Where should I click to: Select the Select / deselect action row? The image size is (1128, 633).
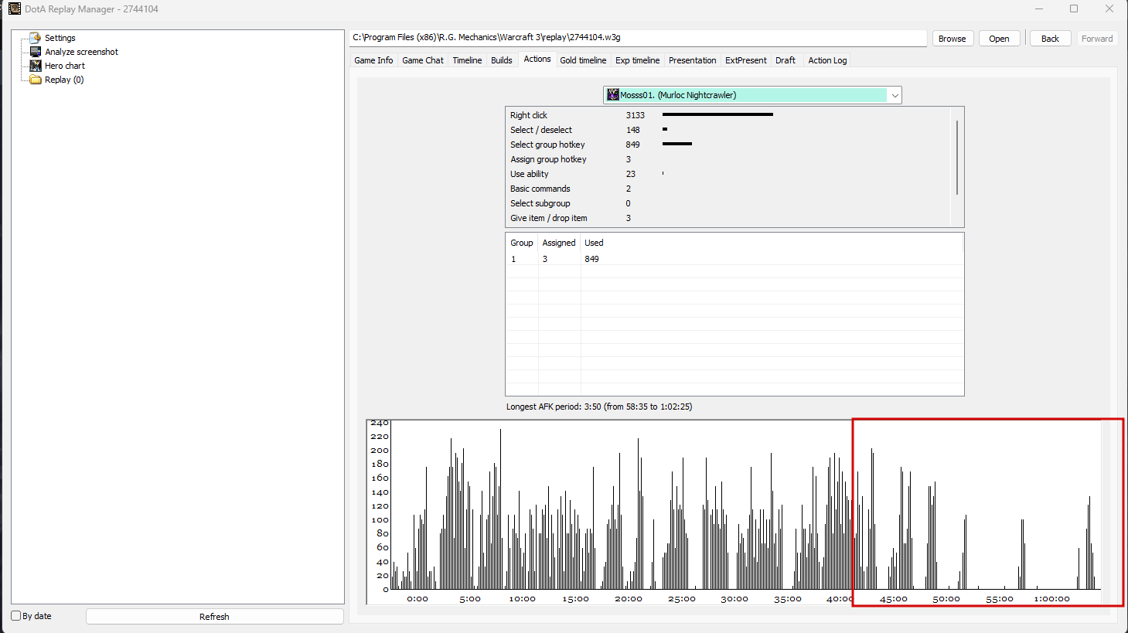click(x=729, y=130)
